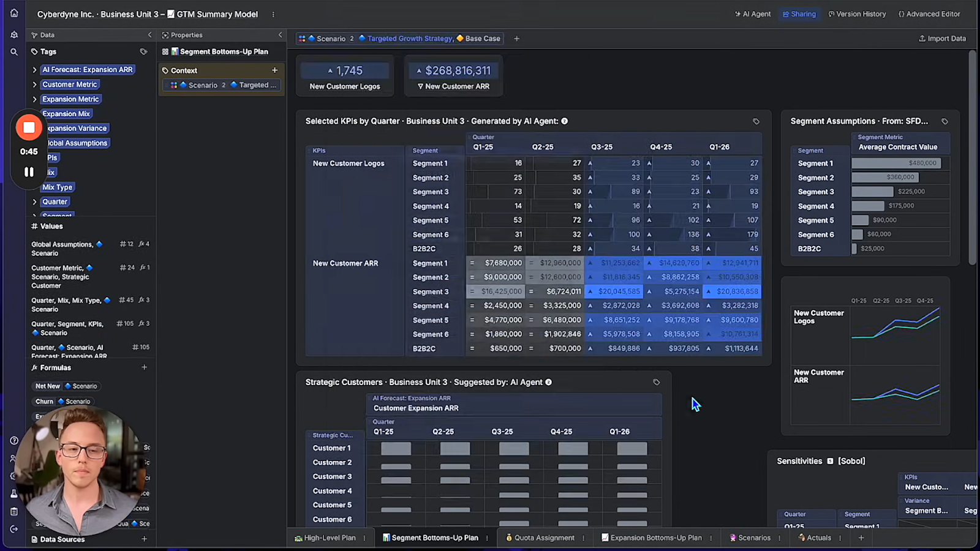The width and height of the screenshot is (980, 551).
Task: Click the exit arrow icon at the sidebar bottom
Action: pos(14,528)
